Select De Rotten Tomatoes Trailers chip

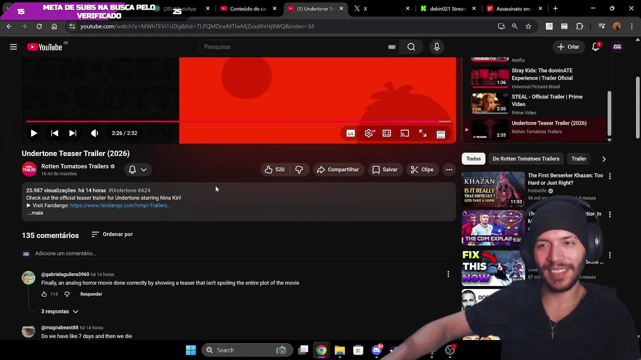(526, 158)
